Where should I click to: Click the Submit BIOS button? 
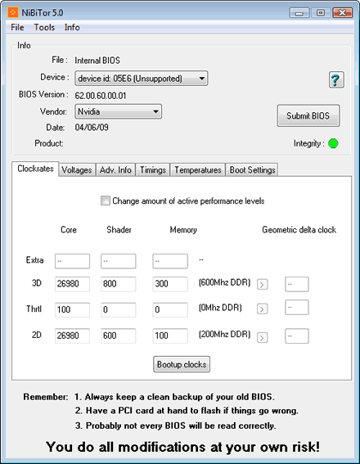(x=308, y=115)
